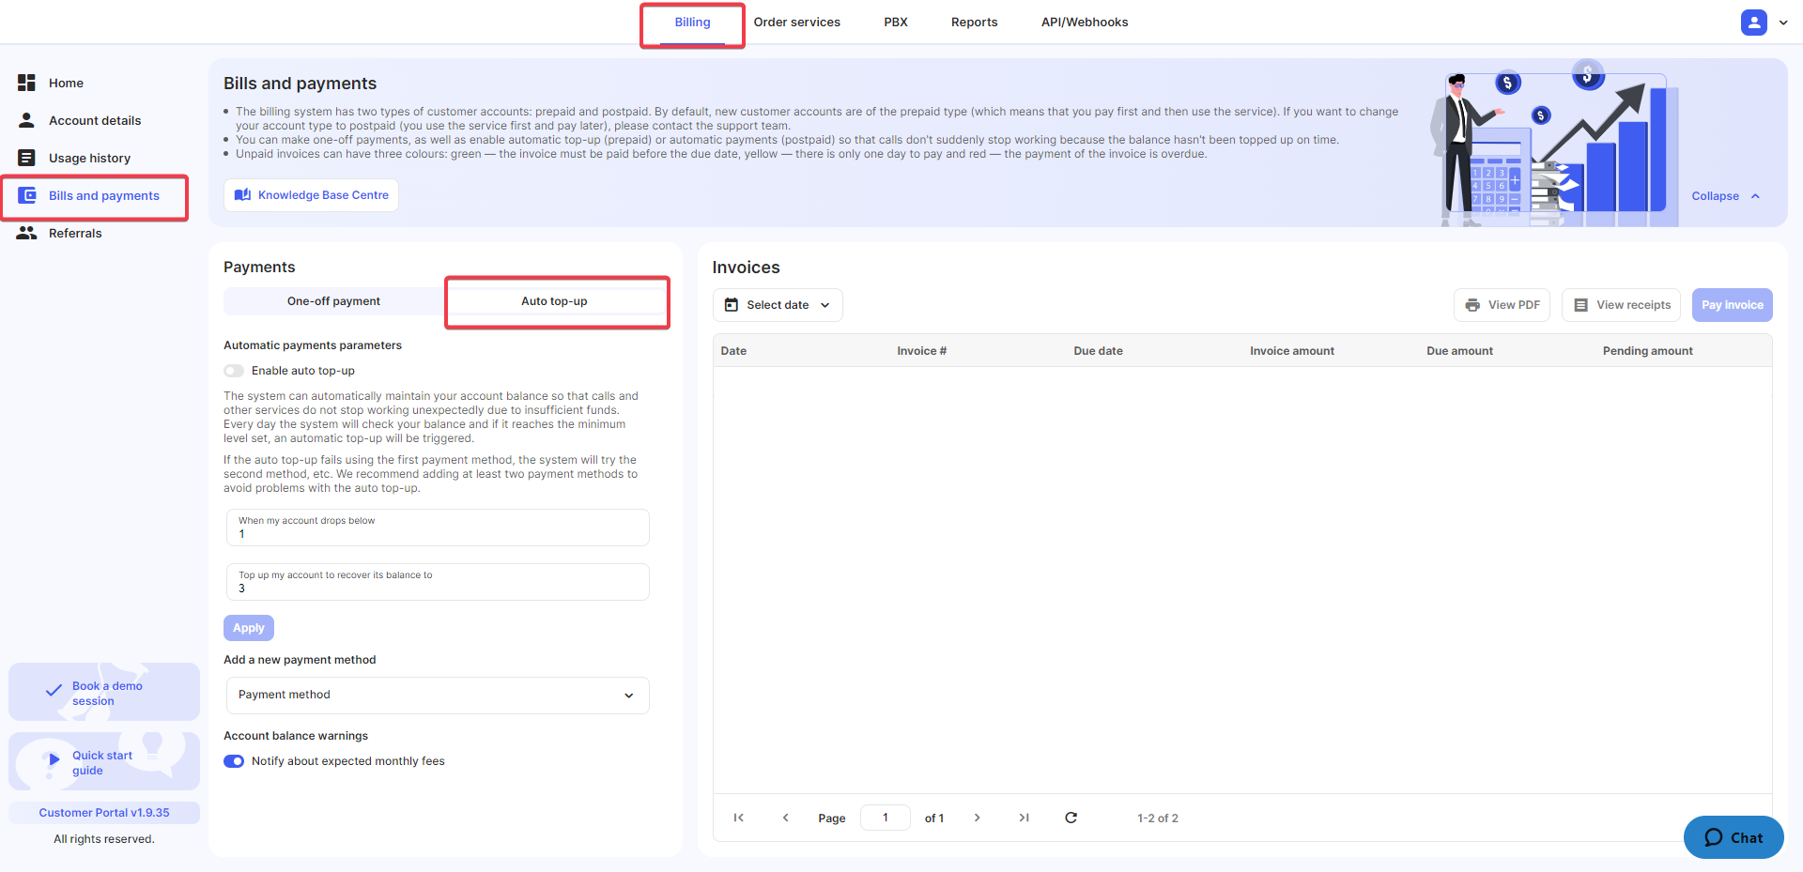Refresh the invoices table

pyautogui.click(x=1071, y=818)
